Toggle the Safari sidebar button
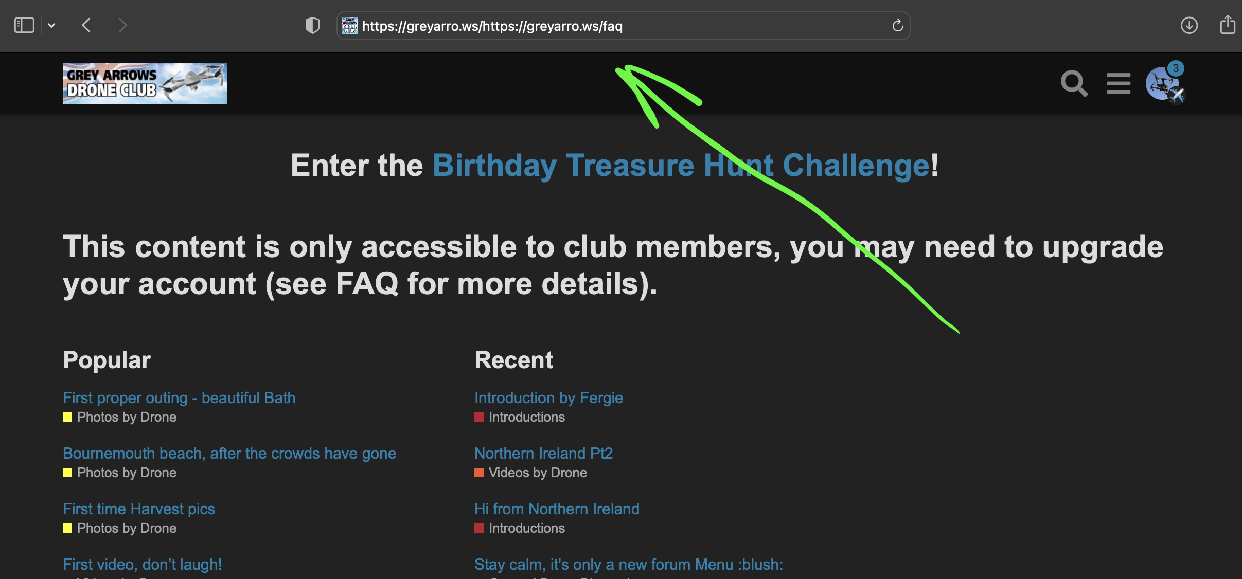 pyautogui.click(x=24, y=25)
